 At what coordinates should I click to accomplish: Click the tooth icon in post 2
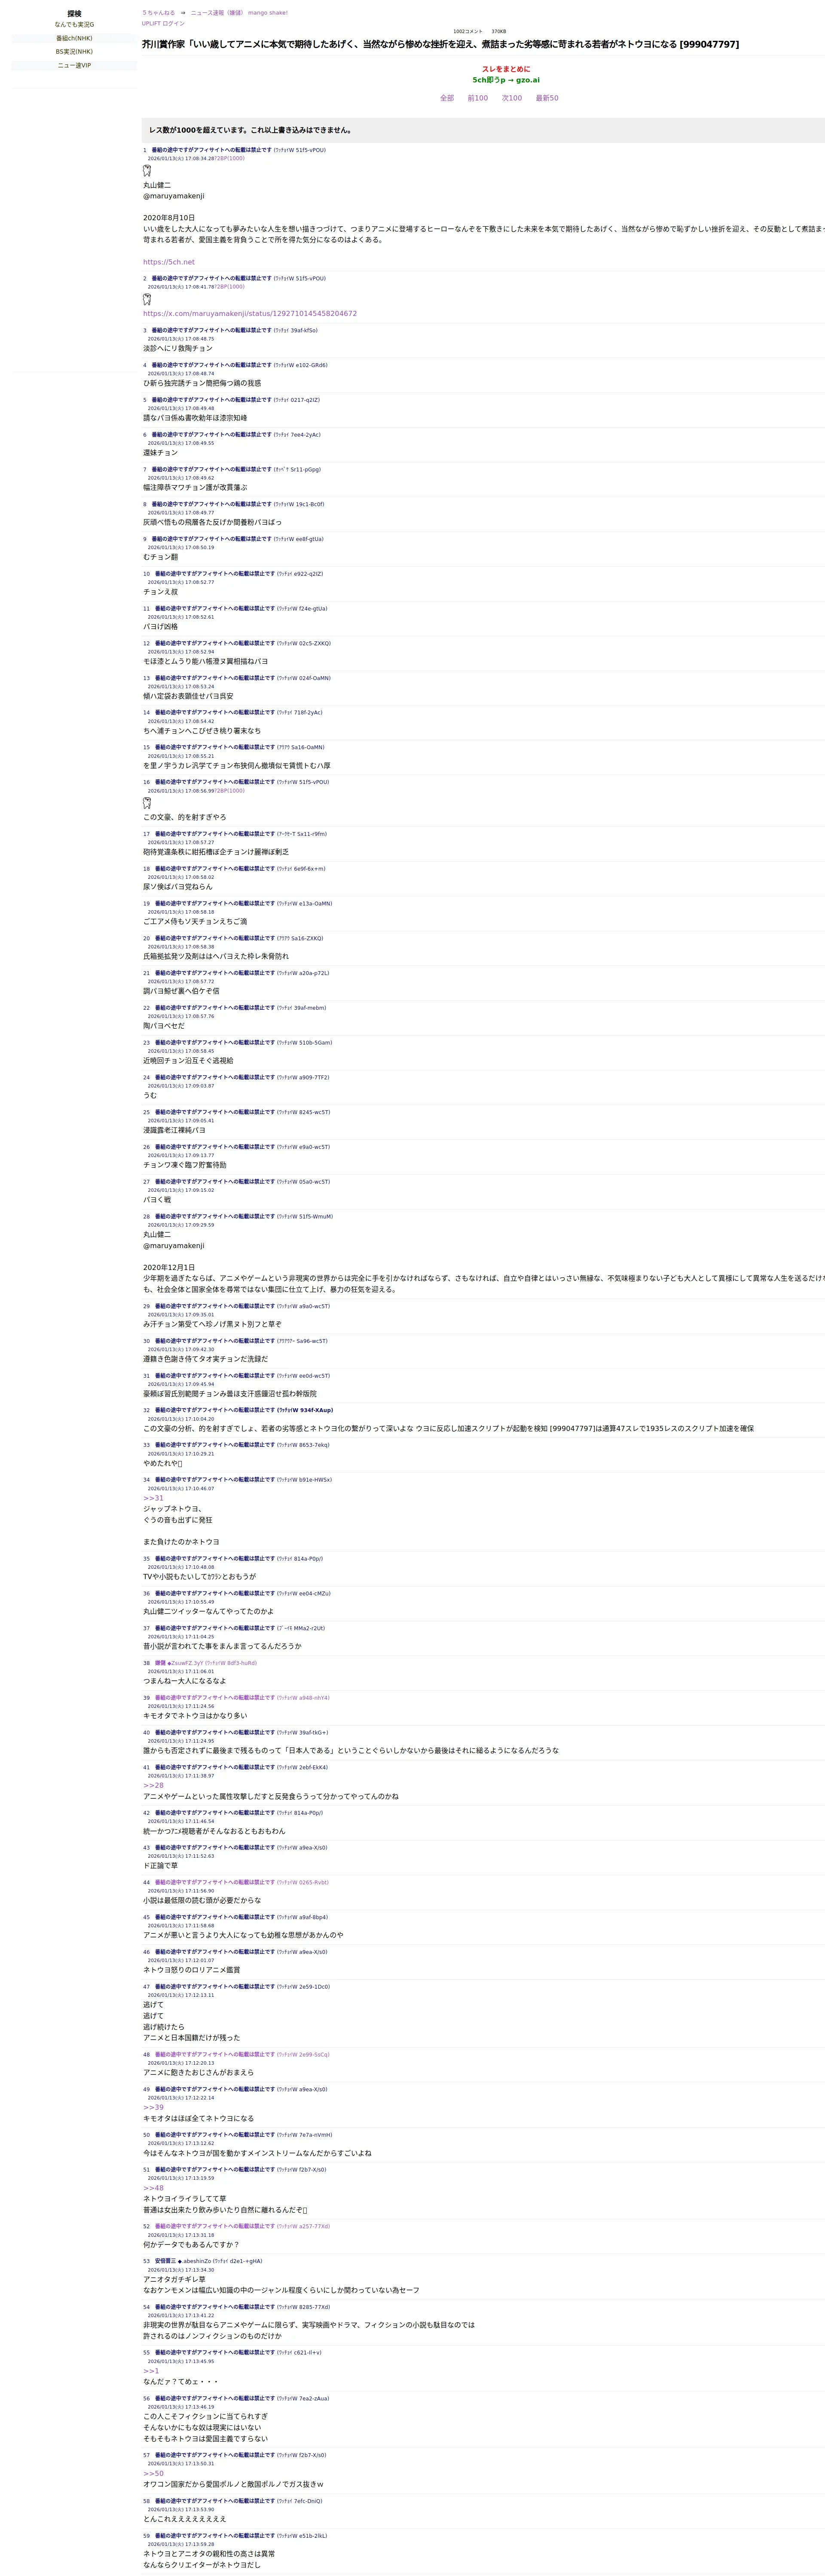147,299
